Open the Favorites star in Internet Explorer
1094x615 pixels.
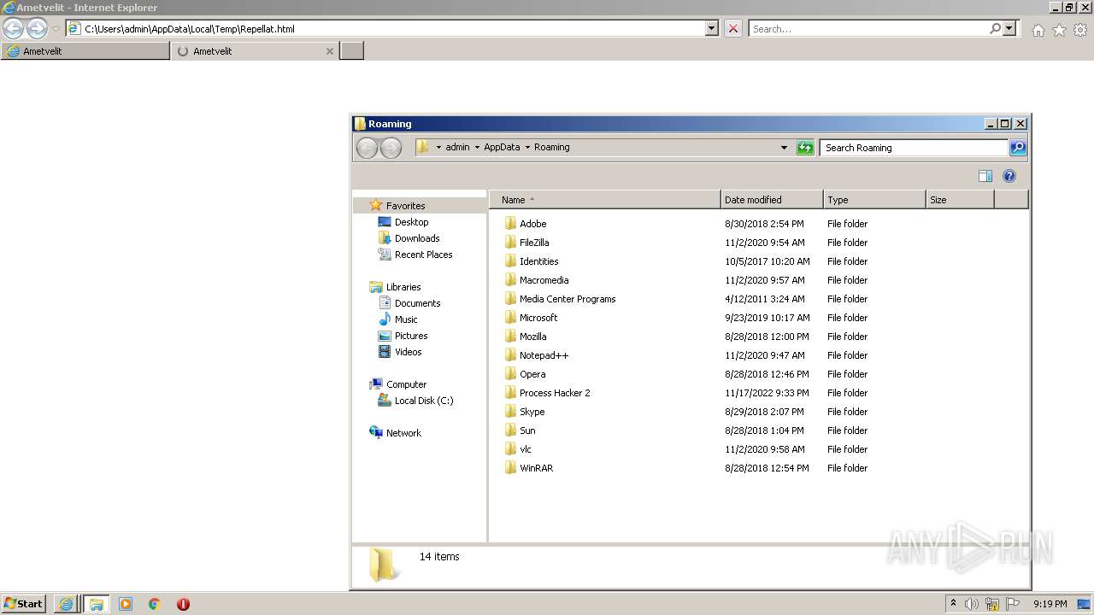pyautogui.click(x=1059, y=30)
